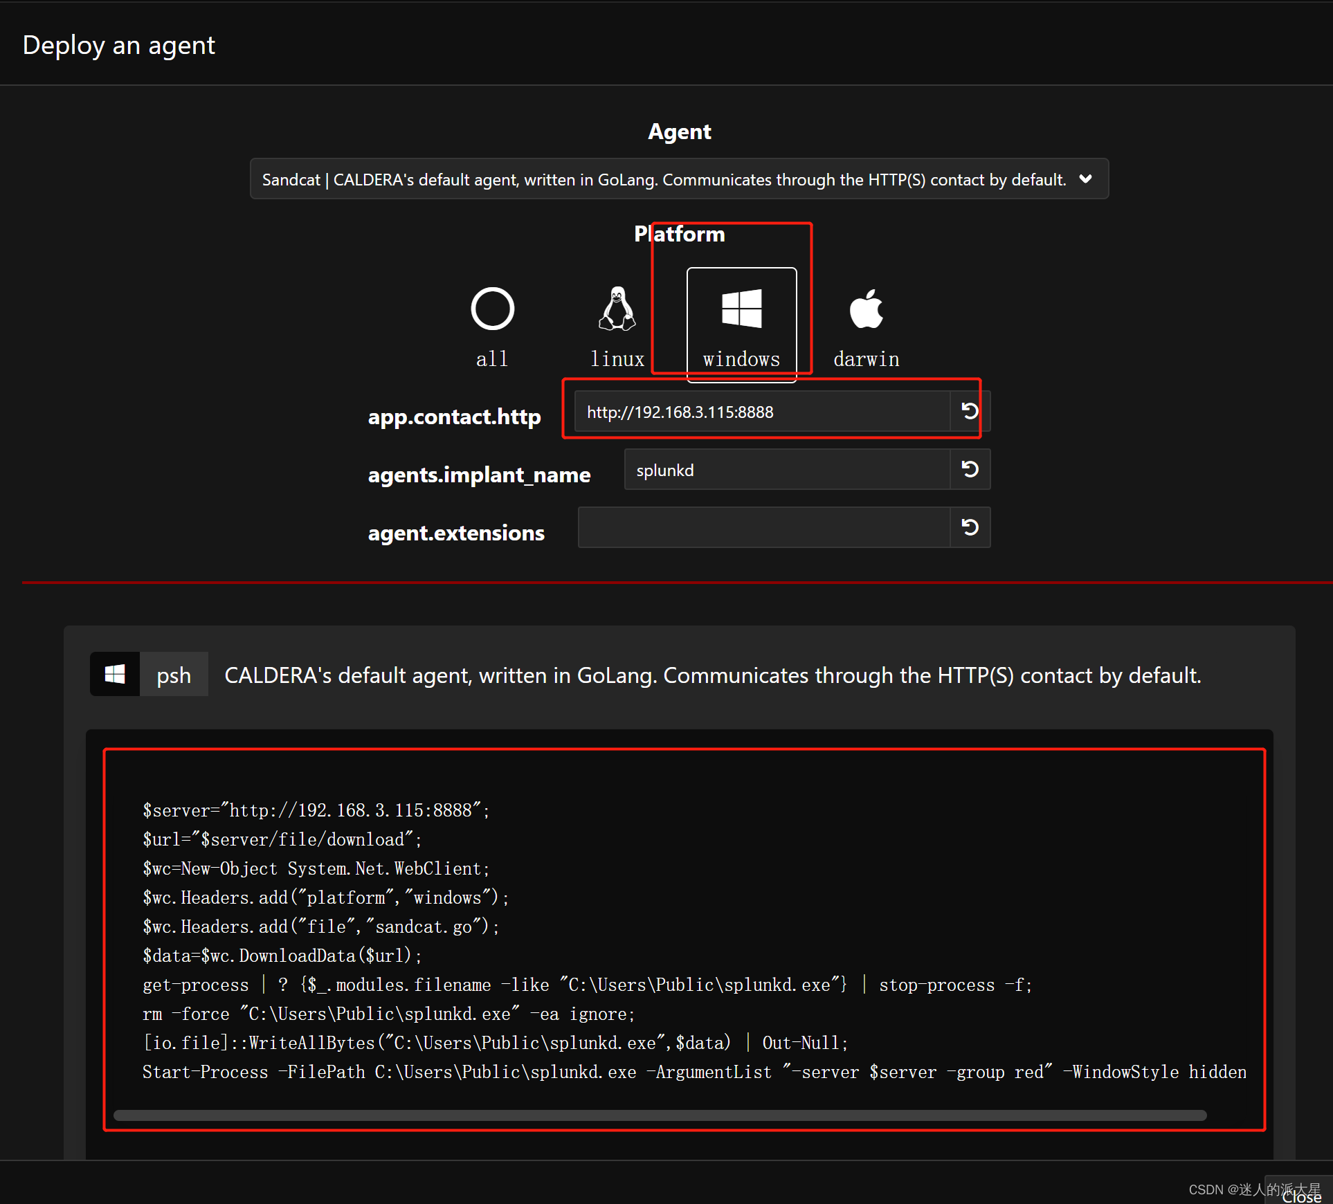This screenshot has width=1333, height=1204.
Task: Reset the app.contact.http field value
Action: point(970,411)
